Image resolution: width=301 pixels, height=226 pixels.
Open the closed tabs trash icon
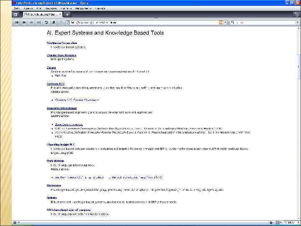(296, 15)
